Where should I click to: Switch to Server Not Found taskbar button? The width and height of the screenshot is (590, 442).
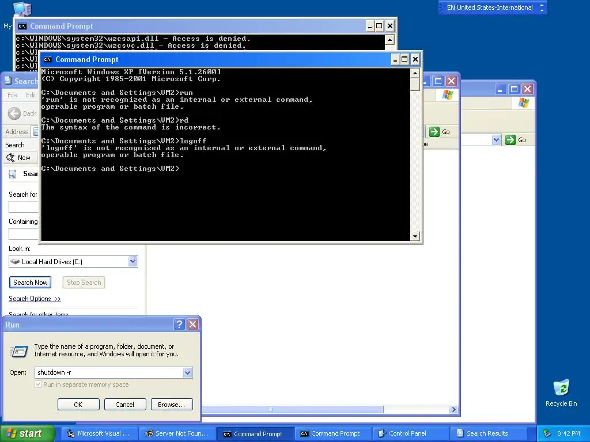(177, 433)
